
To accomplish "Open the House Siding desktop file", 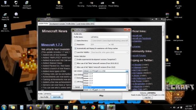I will pyautogui.click(x=113, y=4).
